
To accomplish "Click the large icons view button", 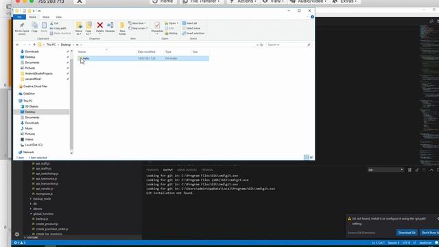I will (311, 157).
